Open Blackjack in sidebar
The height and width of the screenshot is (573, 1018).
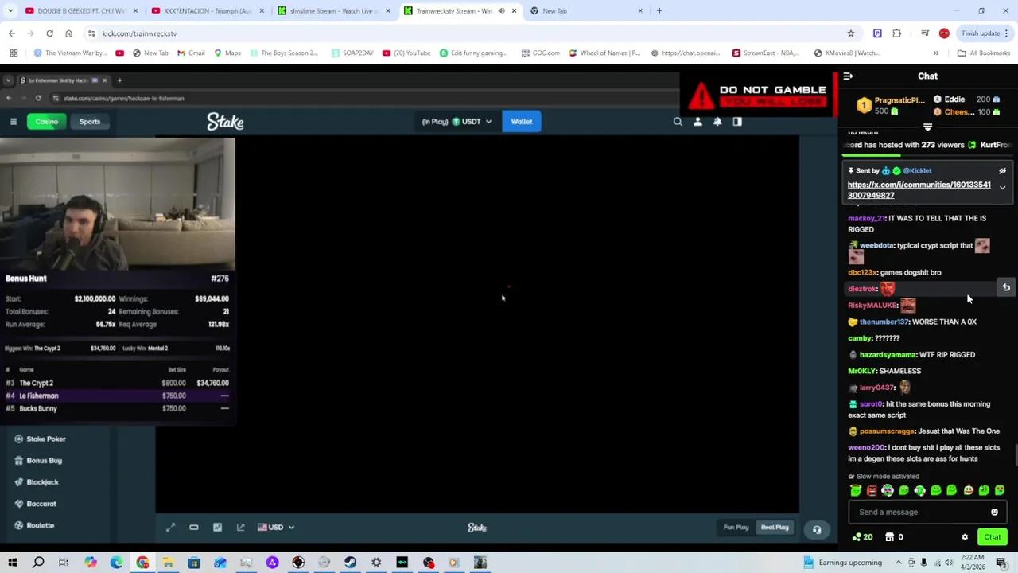tap(37, 482)
